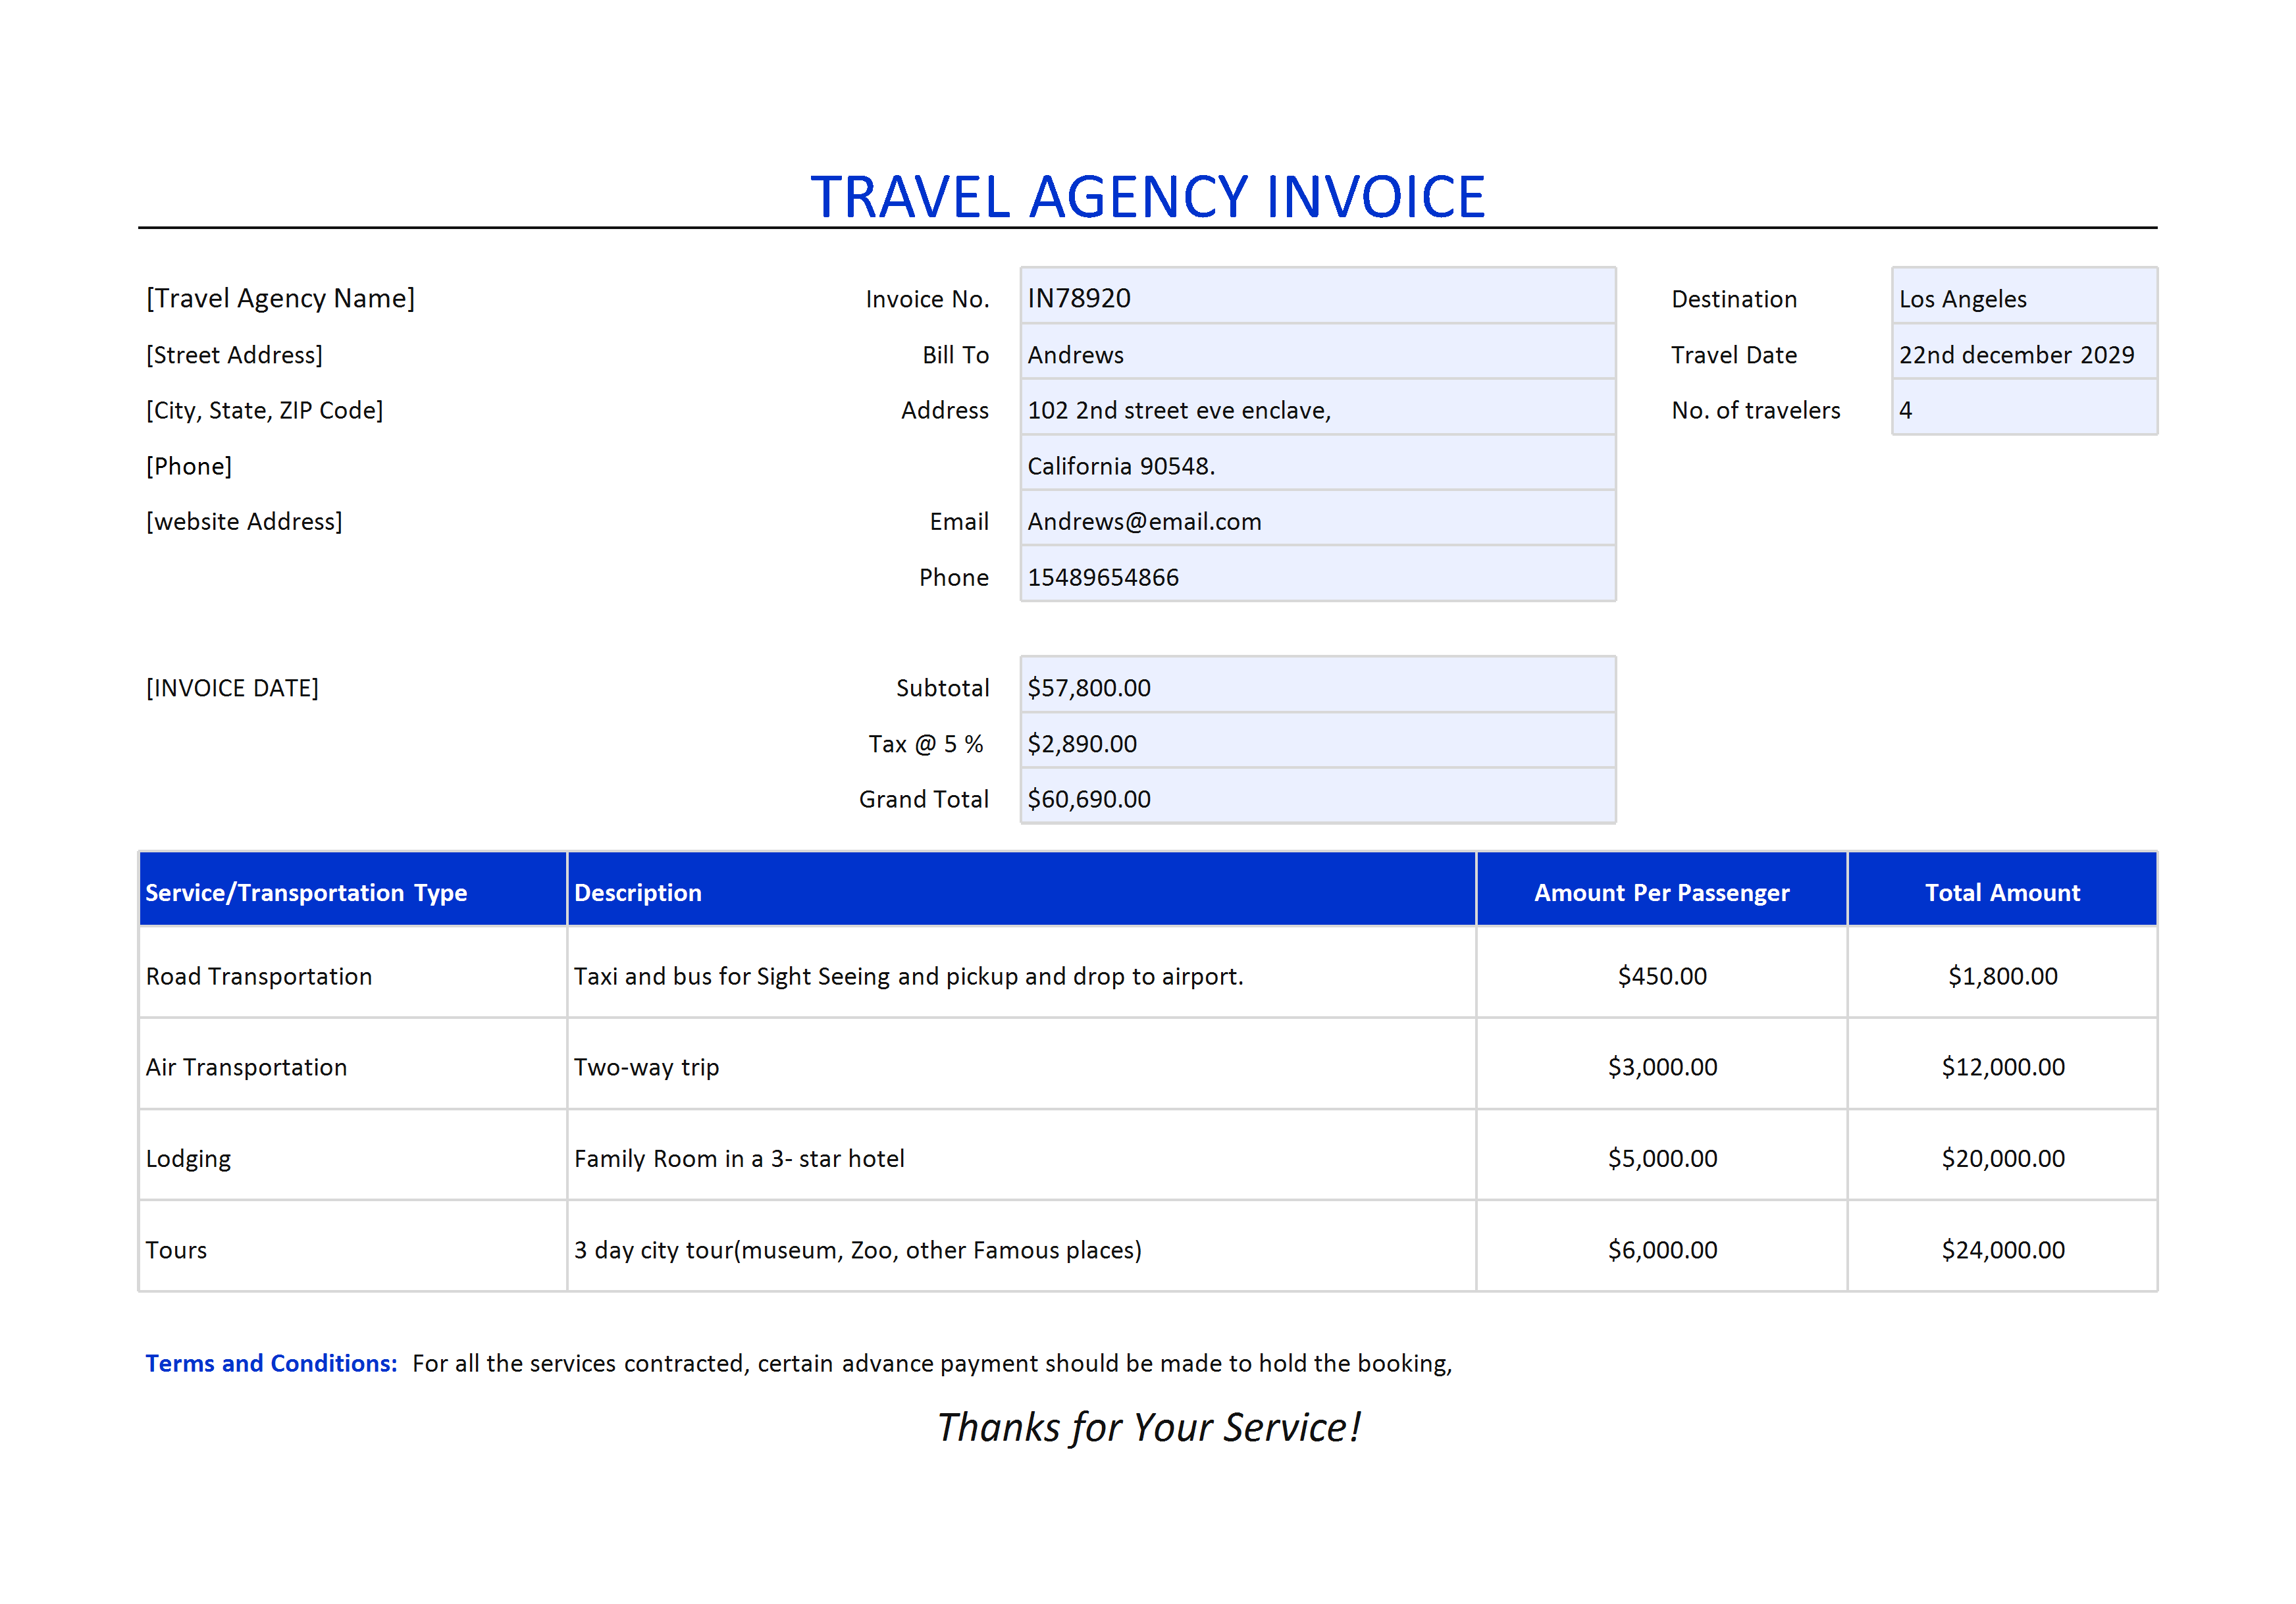Select the [Street Address] placeholder
This screenshot has width=2296, height=1604.
[234, 355]
